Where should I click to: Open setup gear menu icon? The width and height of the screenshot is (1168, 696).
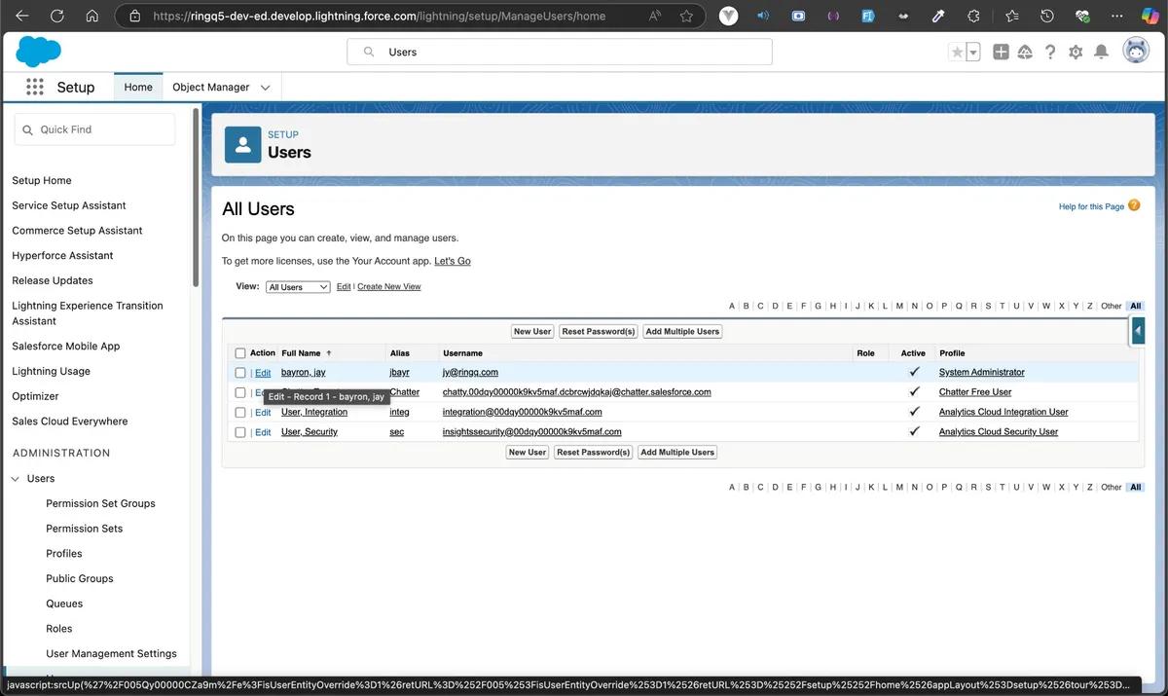tap(1076, 52)
